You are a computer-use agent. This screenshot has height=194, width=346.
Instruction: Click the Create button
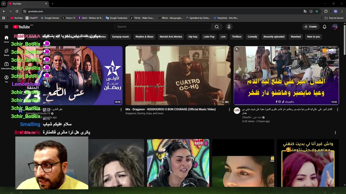click(x=310, y=27)
